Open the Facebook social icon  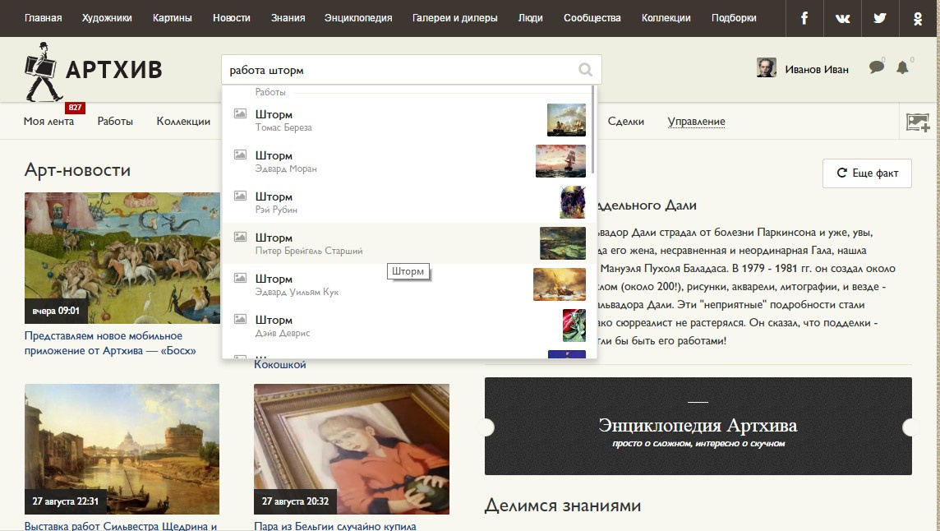804,18
